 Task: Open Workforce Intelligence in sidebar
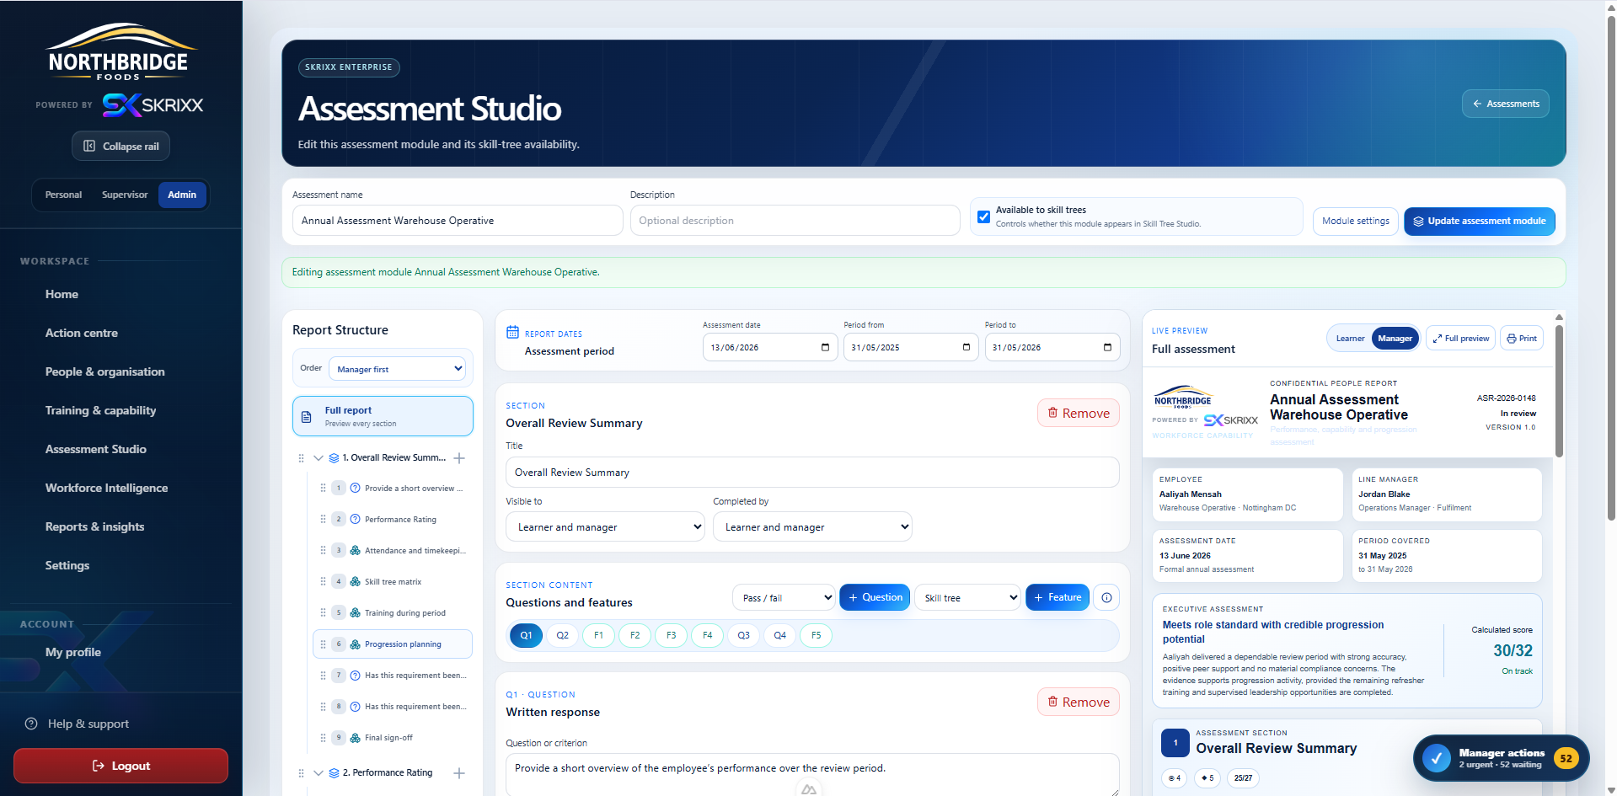coord(106,488)
